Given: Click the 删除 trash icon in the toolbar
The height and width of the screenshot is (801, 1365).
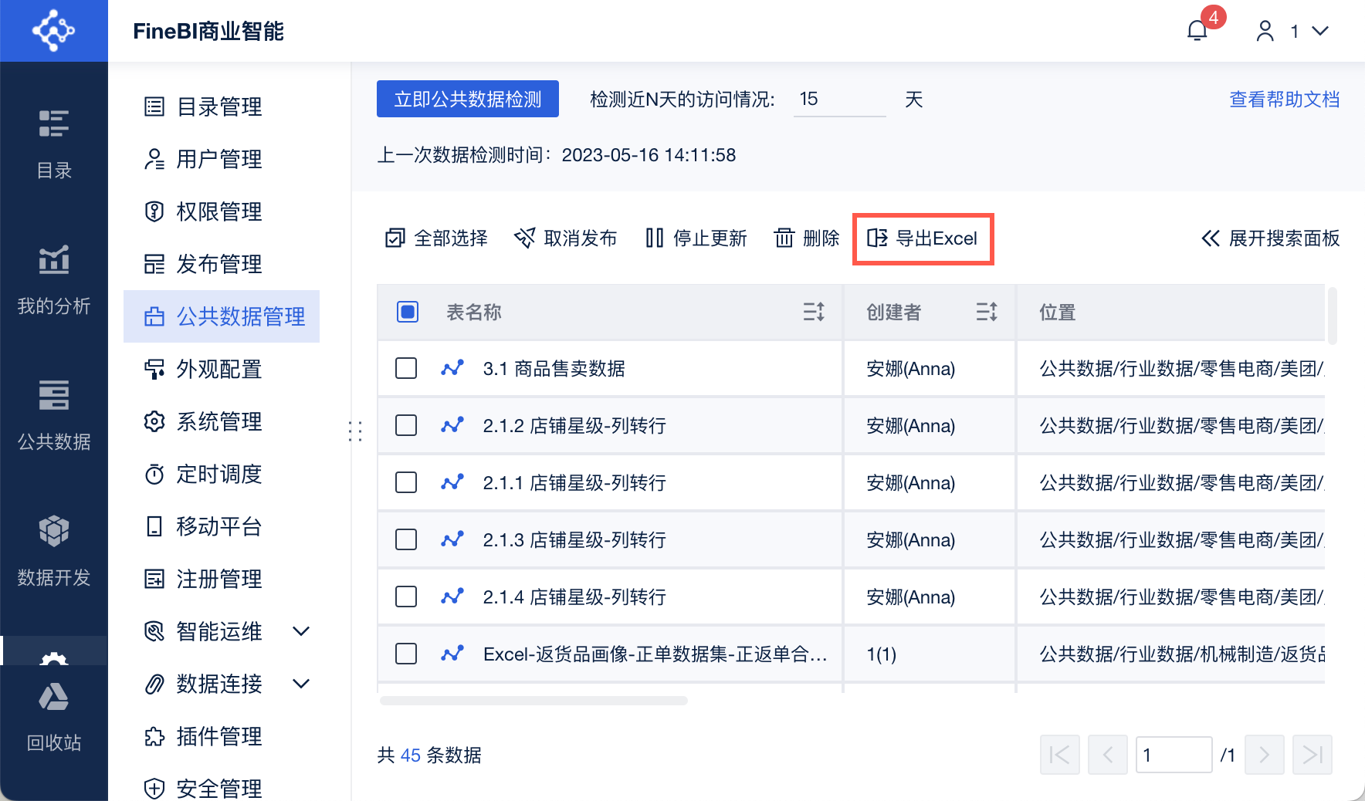Looking at the screenshot, I should tap(784, 238).
